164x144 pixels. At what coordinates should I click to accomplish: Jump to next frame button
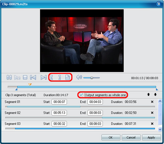[x=44, y=78]
